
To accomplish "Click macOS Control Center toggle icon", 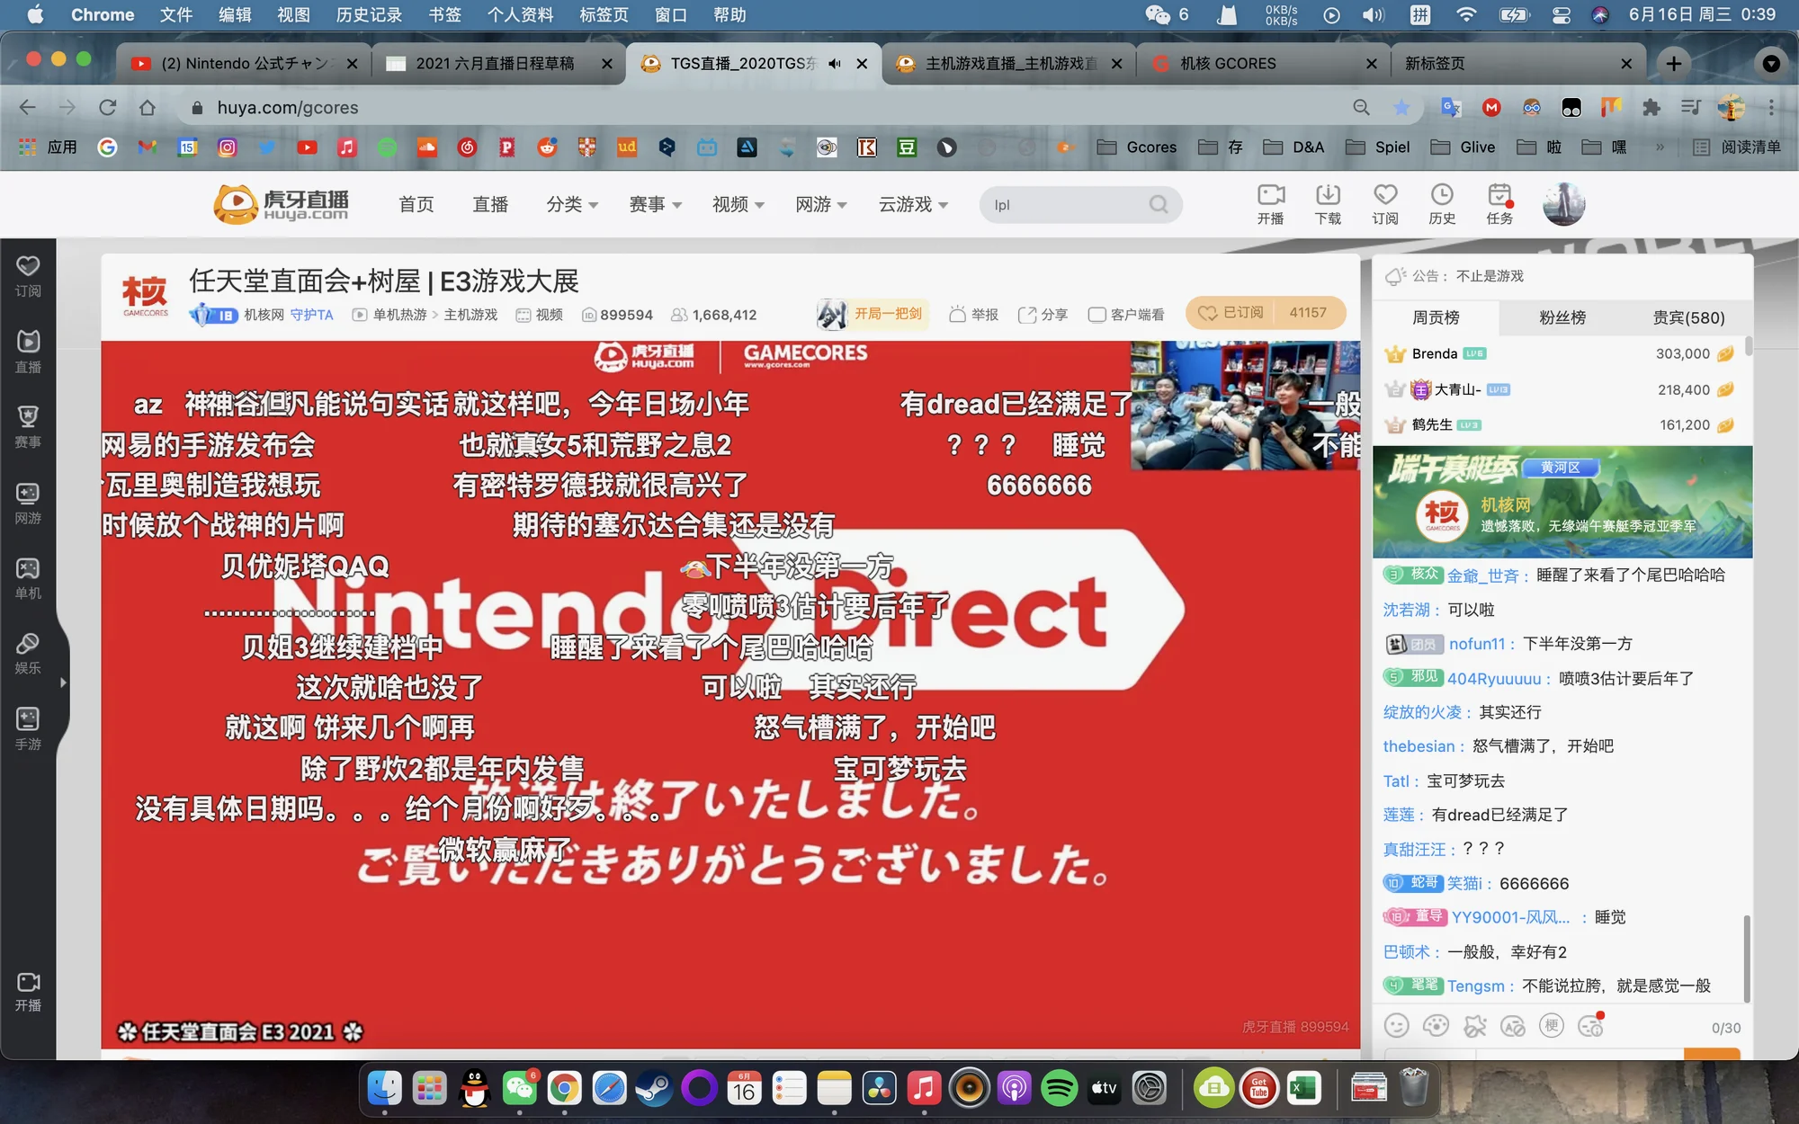I will [x=1562, y=14].
